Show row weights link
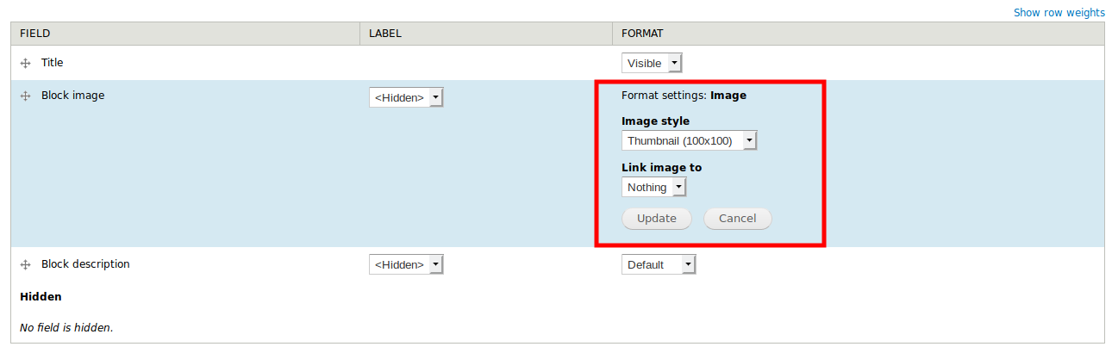Screen dimensions: 1112x353 pyautogui.click(x=1059, y=13)
